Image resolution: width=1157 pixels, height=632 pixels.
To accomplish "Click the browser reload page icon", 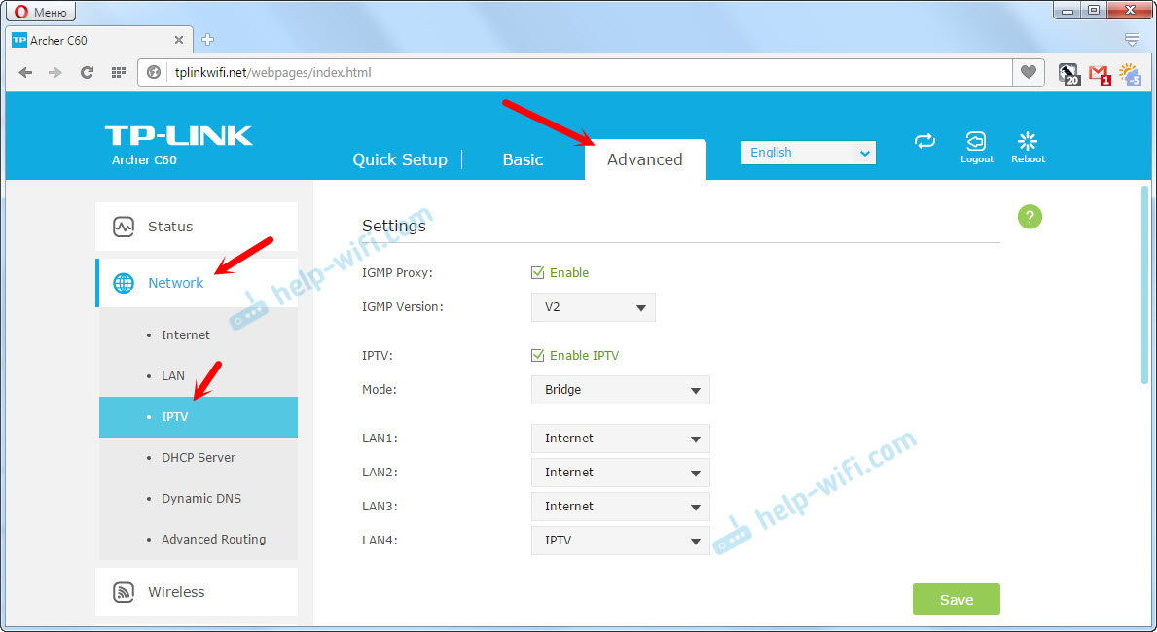I will pyautogui.click(x=87, y=72).
